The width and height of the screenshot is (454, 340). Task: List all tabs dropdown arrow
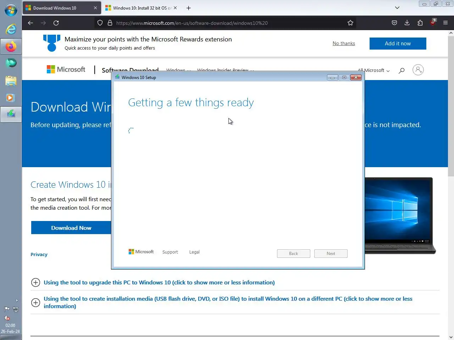(x=397, y=8)
